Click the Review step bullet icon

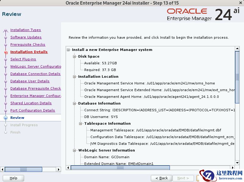pyautogui.click(x=5, y=118)
